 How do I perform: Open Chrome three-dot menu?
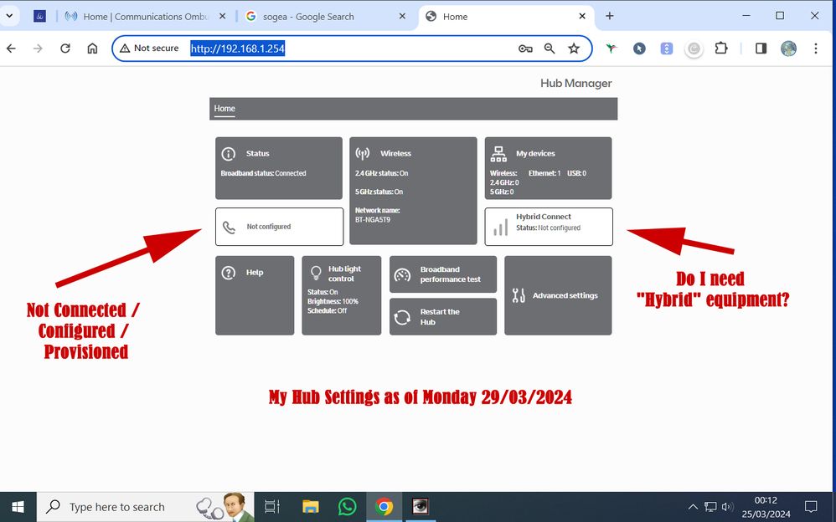click(816, 49)
